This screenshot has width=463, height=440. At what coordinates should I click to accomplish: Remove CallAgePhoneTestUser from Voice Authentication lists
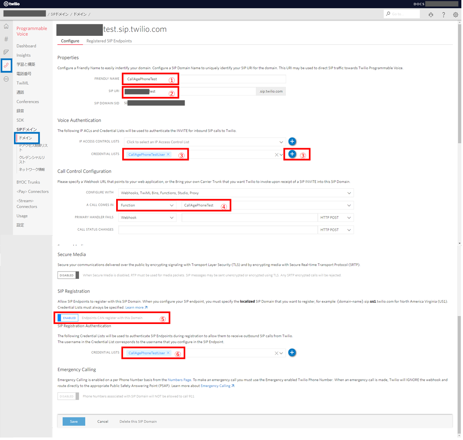pos(169,155)
